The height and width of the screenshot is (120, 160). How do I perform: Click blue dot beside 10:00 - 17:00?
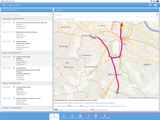(x=14, y=98)
